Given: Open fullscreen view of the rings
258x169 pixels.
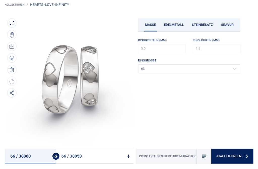Looking at the screenshot, I should click(12, 23).
